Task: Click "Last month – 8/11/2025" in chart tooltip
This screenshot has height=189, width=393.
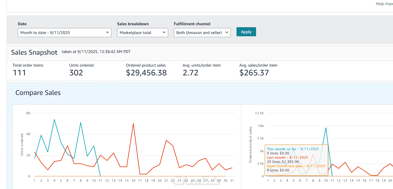Action: 287,158
